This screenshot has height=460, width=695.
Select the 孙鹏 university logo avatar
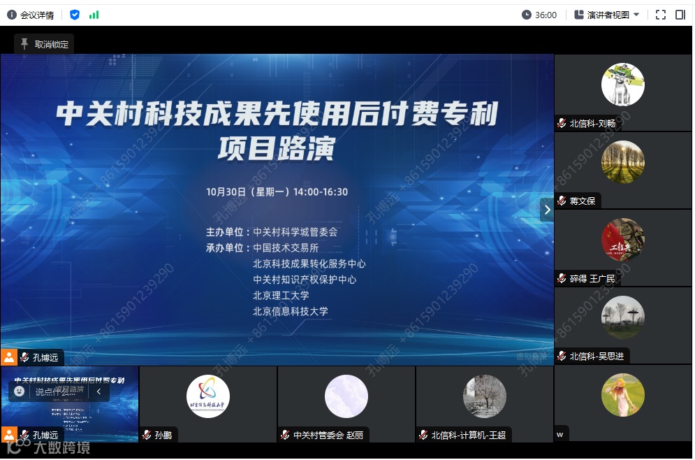tap(208, 396)
